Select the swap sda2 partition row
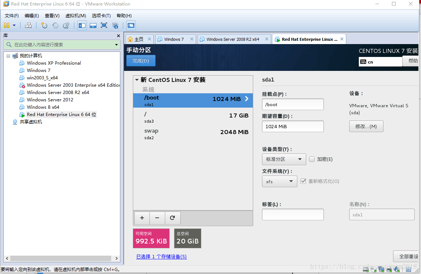Image resolution: width=421 pixels, height=274 pixels. [193, 134]
